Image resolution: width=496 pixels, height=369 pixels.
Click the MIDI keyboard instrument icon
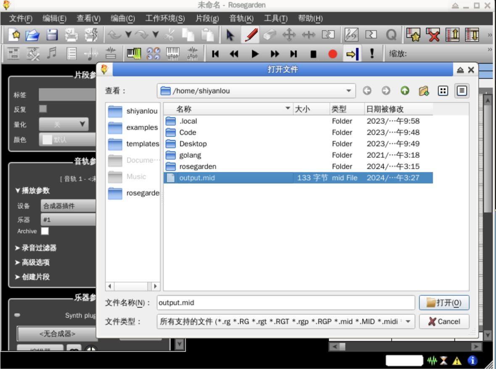(134, 54)
